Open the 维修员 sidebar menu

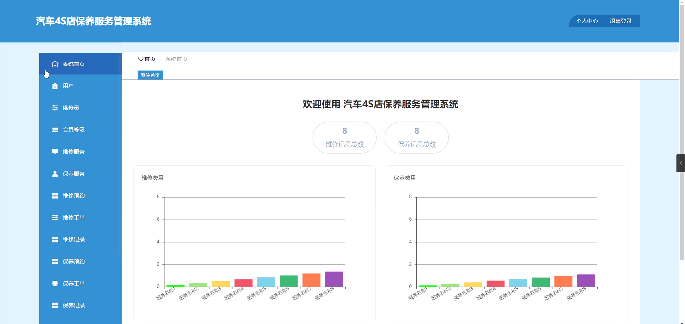(x=80, y=108)
